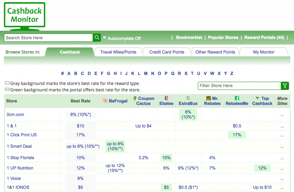The image size is (294, 192).
Task: Jump to stores starting with S
Action: (x=186, y=73)
